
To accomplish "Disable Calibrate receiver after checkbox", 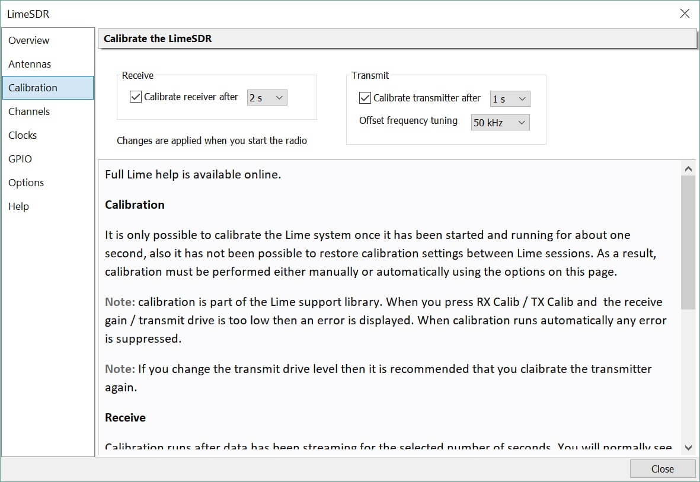I will point(135,97).
